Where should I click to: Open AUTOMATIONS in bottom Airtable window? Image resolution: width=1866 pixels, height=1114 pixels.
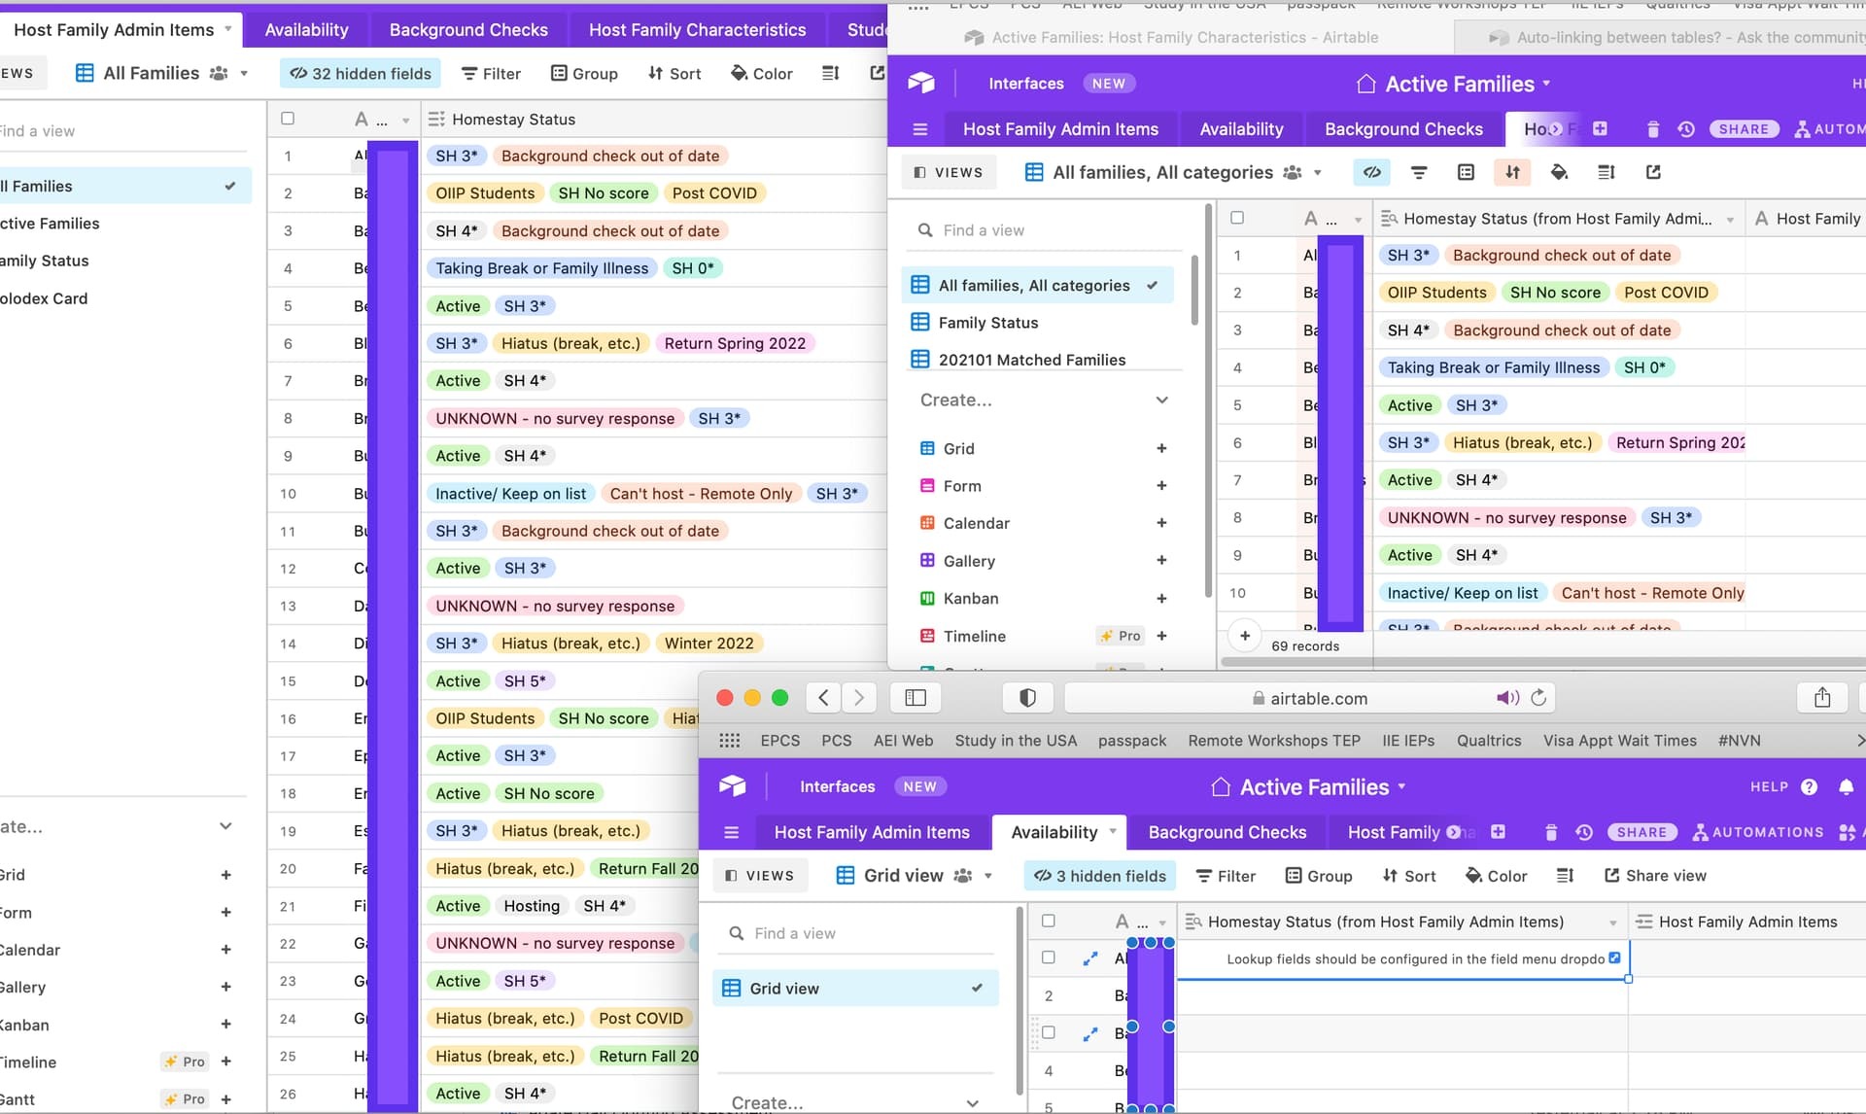coord(1757,832)
